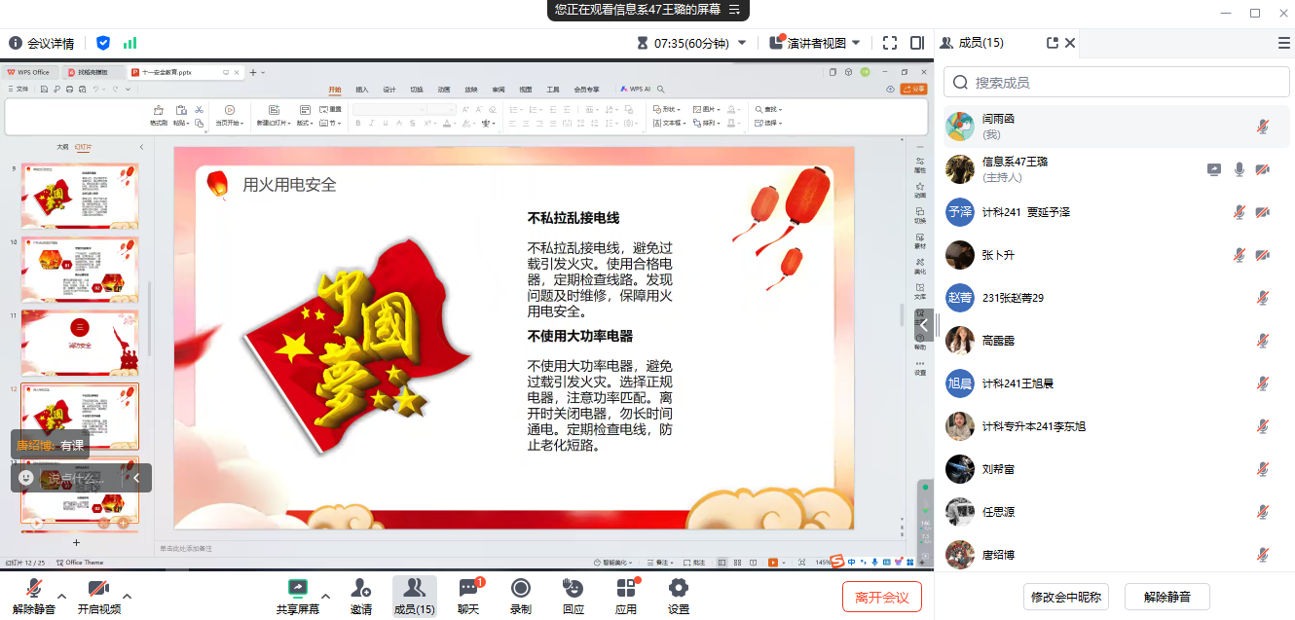
Task: Click the 邀请 invite icon
Action: pyautogui.click(x=361, y=596)
